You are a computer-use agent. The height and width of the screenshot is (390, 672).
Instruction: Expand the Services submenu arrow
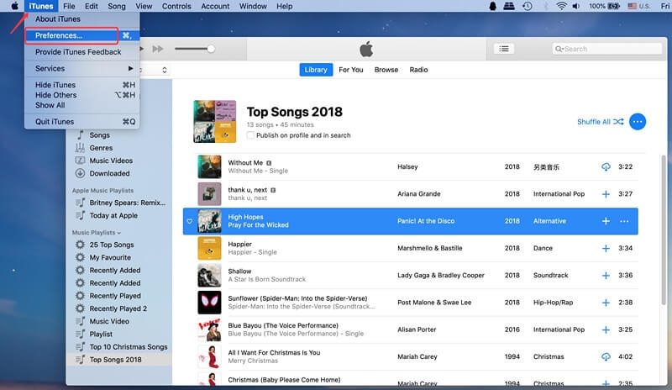130,69
